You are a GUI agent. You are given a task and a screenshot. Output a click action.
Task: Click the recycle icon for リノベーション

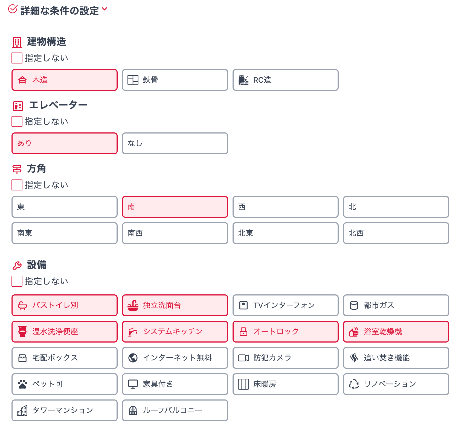pos(354,384)
